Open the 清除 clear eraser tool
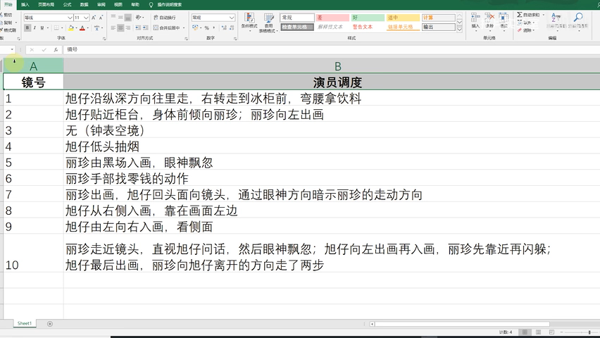600x338 pixels. click(525, 30)
